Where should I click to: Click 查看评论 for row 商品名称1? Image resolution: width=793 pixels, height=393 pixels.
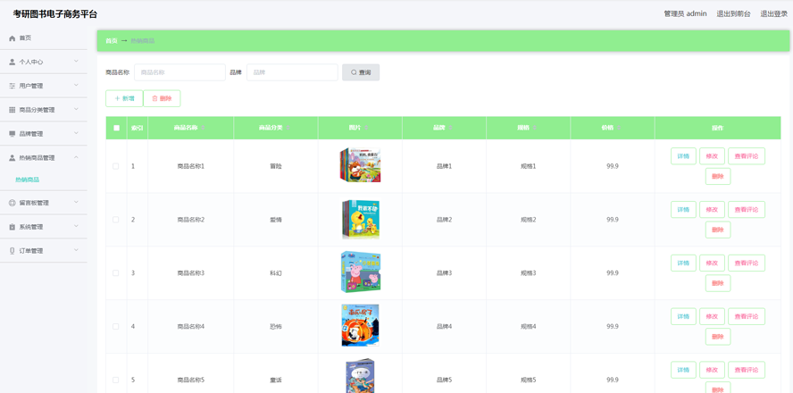click(x=747, y=156)
